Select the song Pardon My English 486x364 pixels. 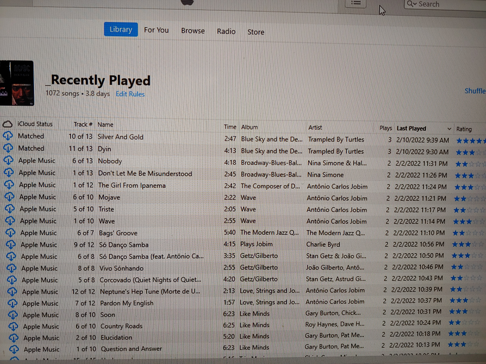(127, 303)
